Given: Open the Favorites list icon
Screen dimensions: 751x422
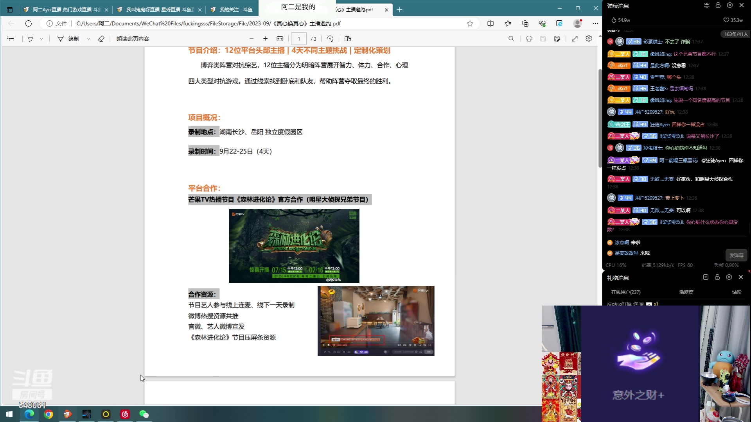Looking at the screenshot, I should [508, 23].
